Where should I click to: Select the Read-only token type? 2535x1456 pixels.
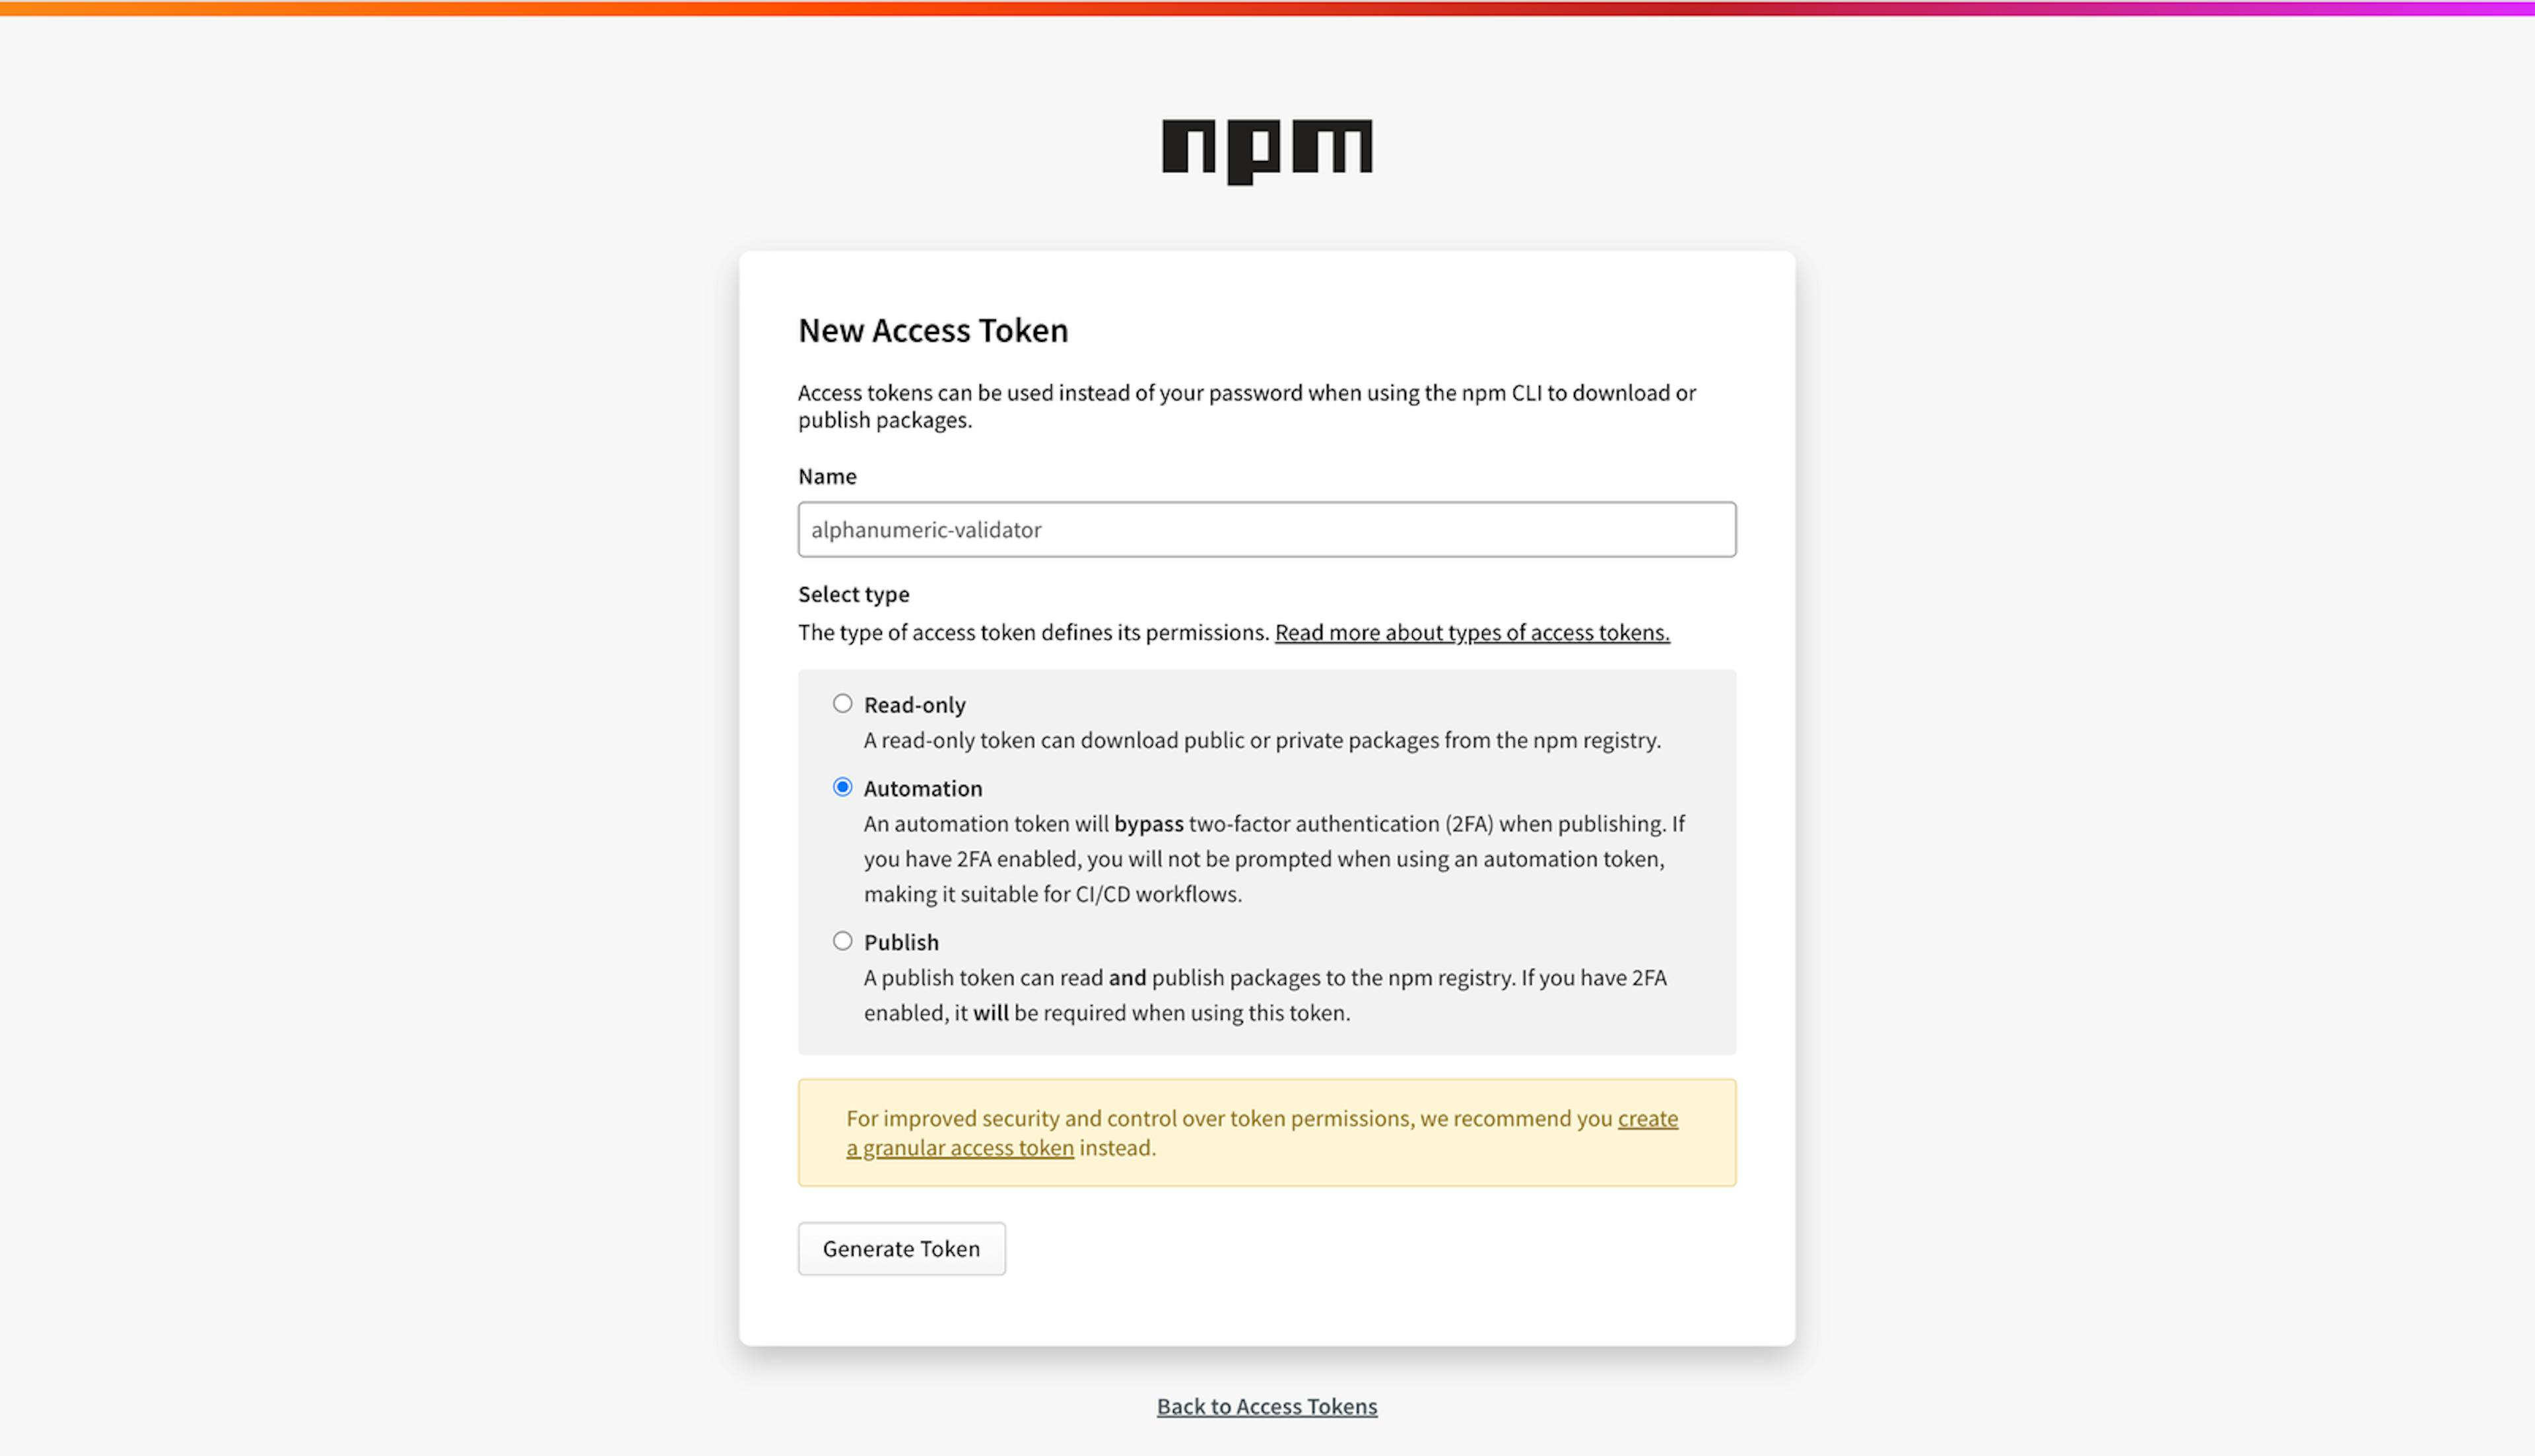841,704
